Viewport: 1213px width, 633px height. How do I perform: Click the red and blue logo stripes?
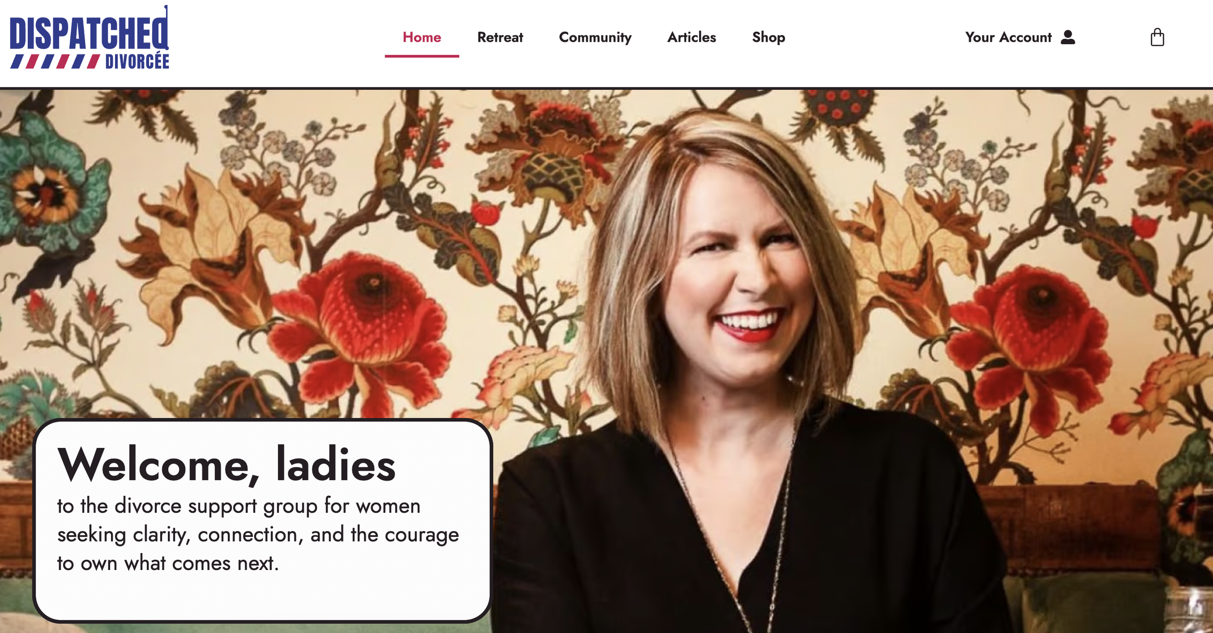click(55, 62)
